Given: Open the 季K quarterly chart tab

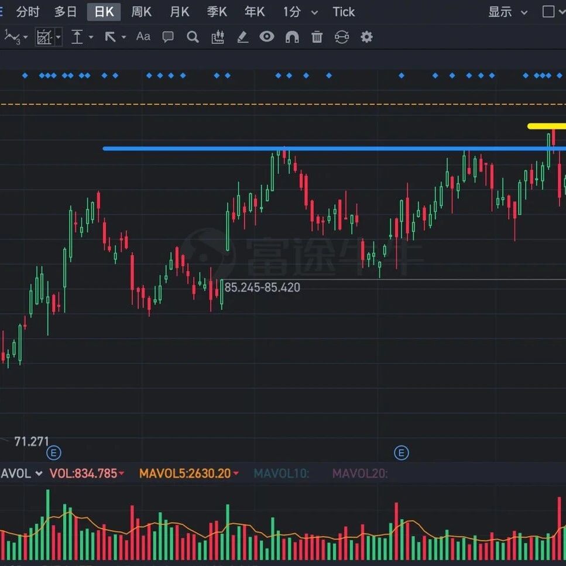Looking at the screenshot, I should 217,12.
